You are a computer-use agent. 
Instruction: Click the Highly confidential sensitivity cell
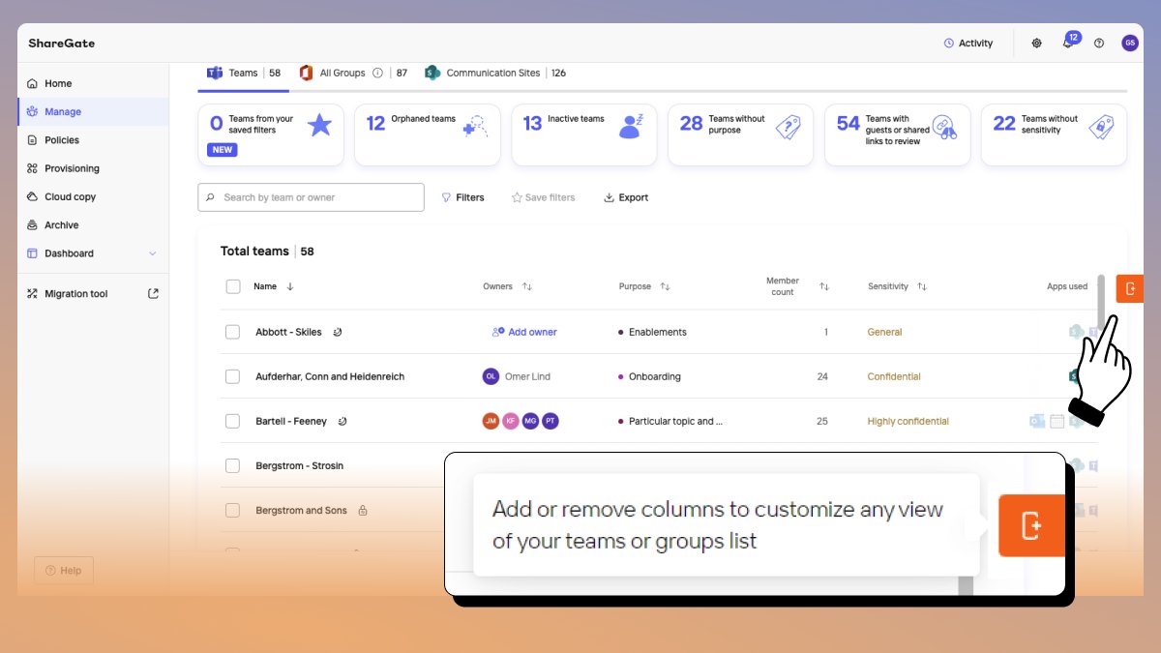tap(908, 421)
